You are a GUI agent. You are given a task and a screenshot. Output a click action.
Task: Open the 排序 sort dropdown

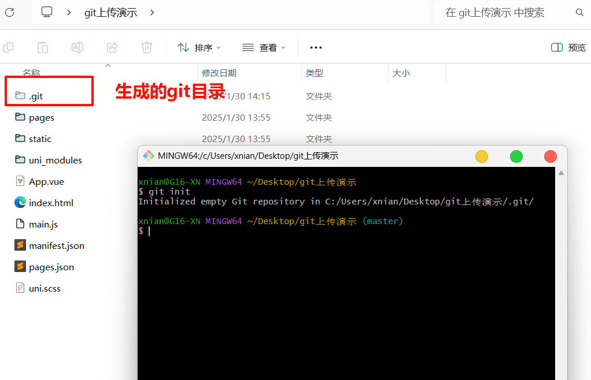199,47
